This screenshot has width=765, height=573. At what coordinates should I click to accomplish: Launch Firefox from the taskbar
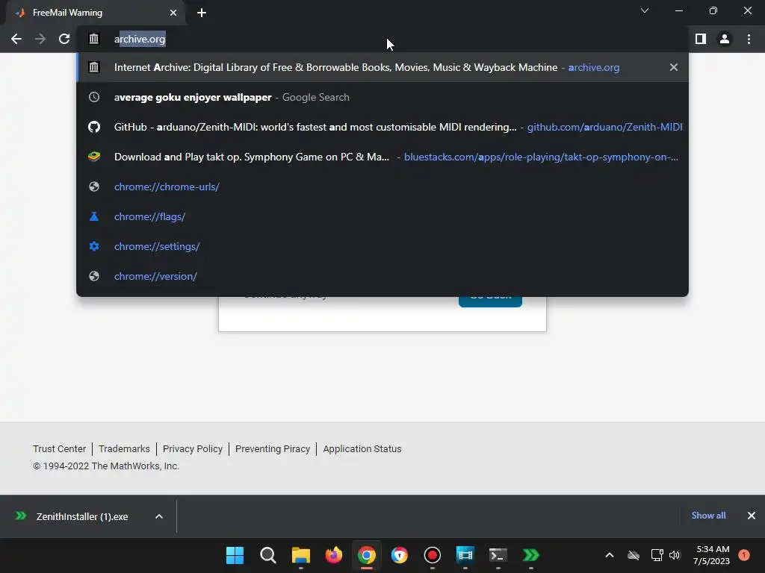pyautogui.click(x=334, y=555)
